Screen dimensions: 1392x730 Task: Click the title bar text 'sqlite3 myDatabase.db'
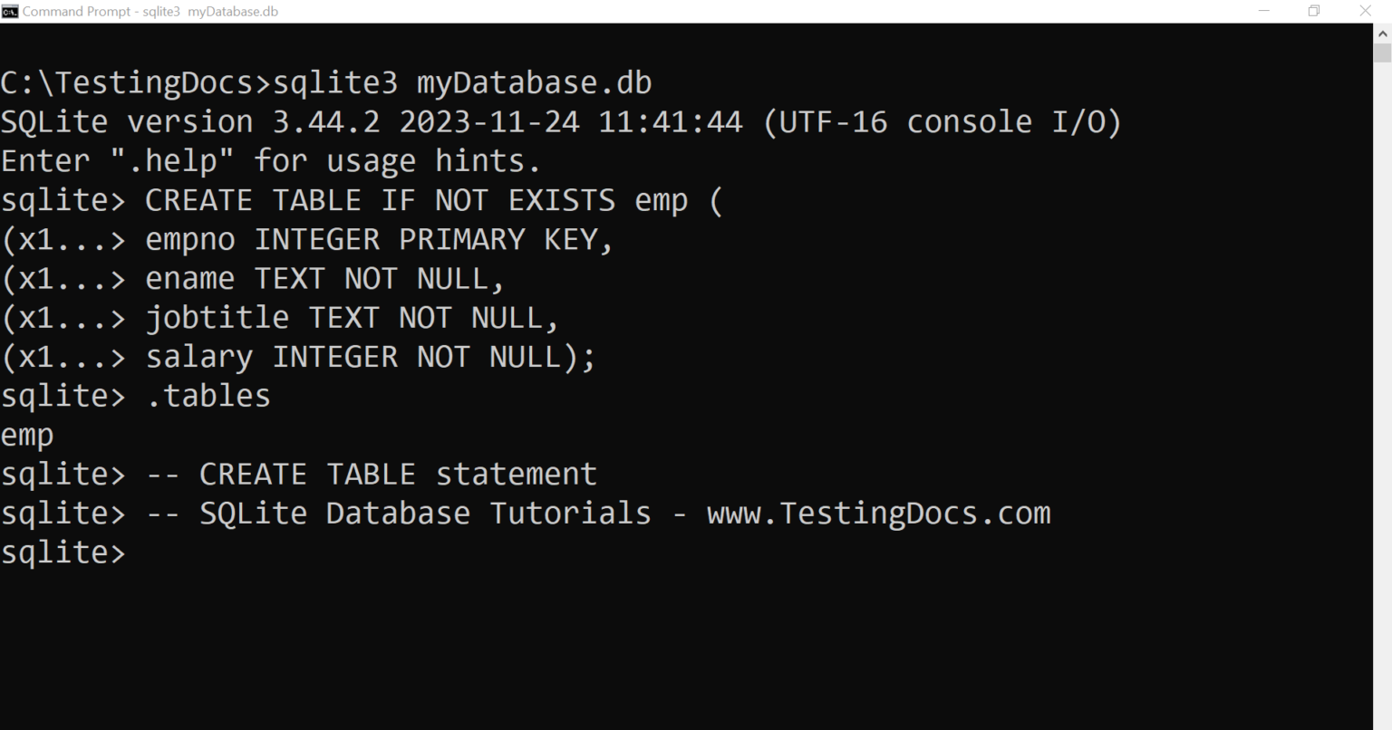(x=210, y=12)
